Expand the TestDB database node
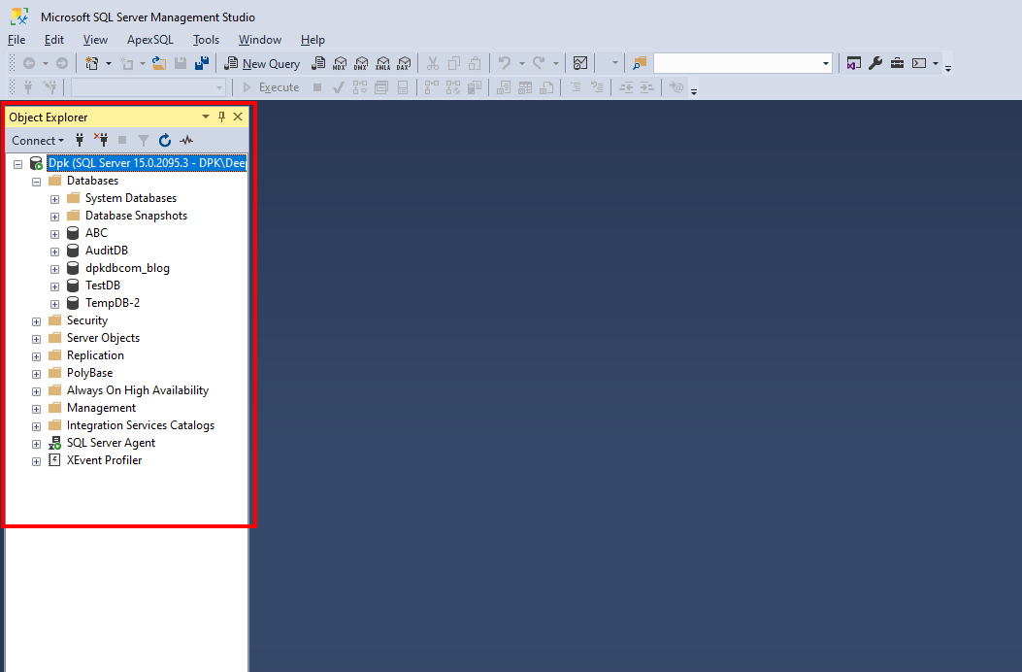Viewport: 1022px width, 672px height. coord(54,286)
